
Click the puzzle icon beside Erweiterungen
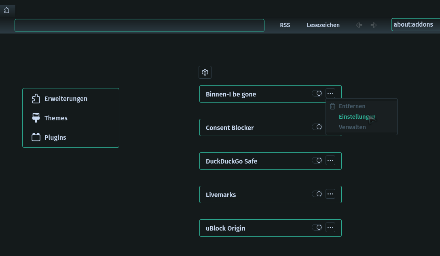tap(36, 99)
